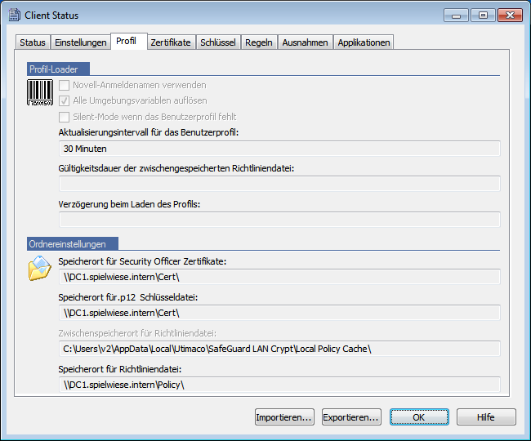
Task: Select the Richtliniendatei \\DC1.spielwiese.intern\Policy\ field
Action: tap(279, 384)
